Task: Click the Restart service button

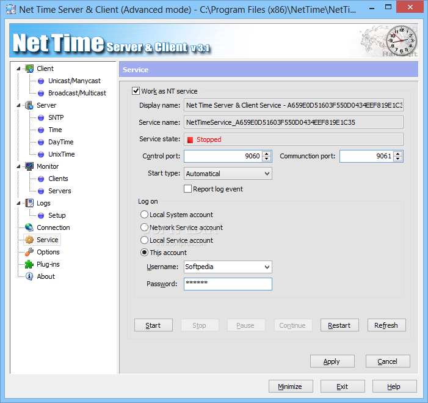Action: (x=339, y=325)
